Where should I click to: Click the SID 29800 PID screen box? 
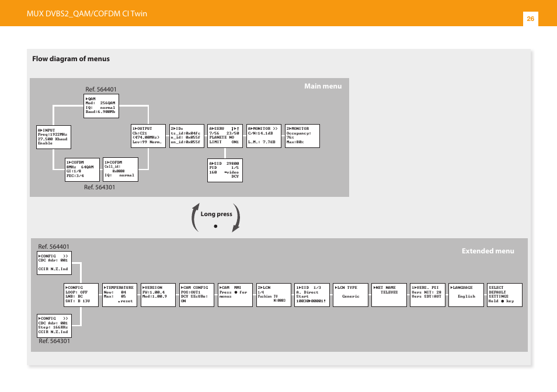point(225,170)
